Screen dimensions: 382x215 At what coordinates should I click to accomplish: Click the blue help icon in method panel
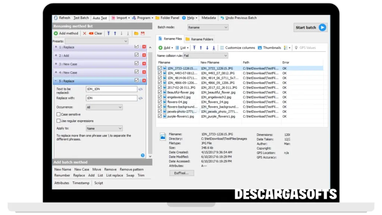click(x=143, y=155)
